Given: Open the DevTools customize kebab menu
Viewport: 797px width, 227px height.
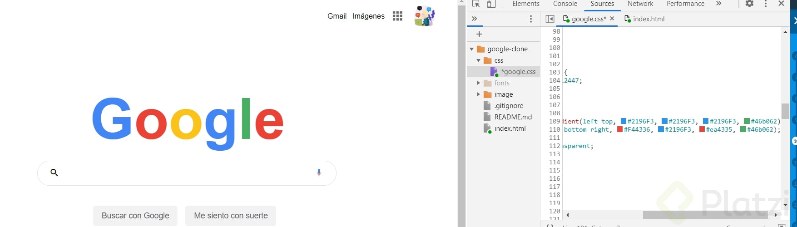Looking at the screenshot, I should point(766,4).
